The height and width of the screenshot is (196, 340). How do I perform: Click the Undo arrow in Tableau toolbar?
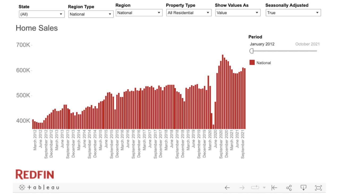pos(227,188)
